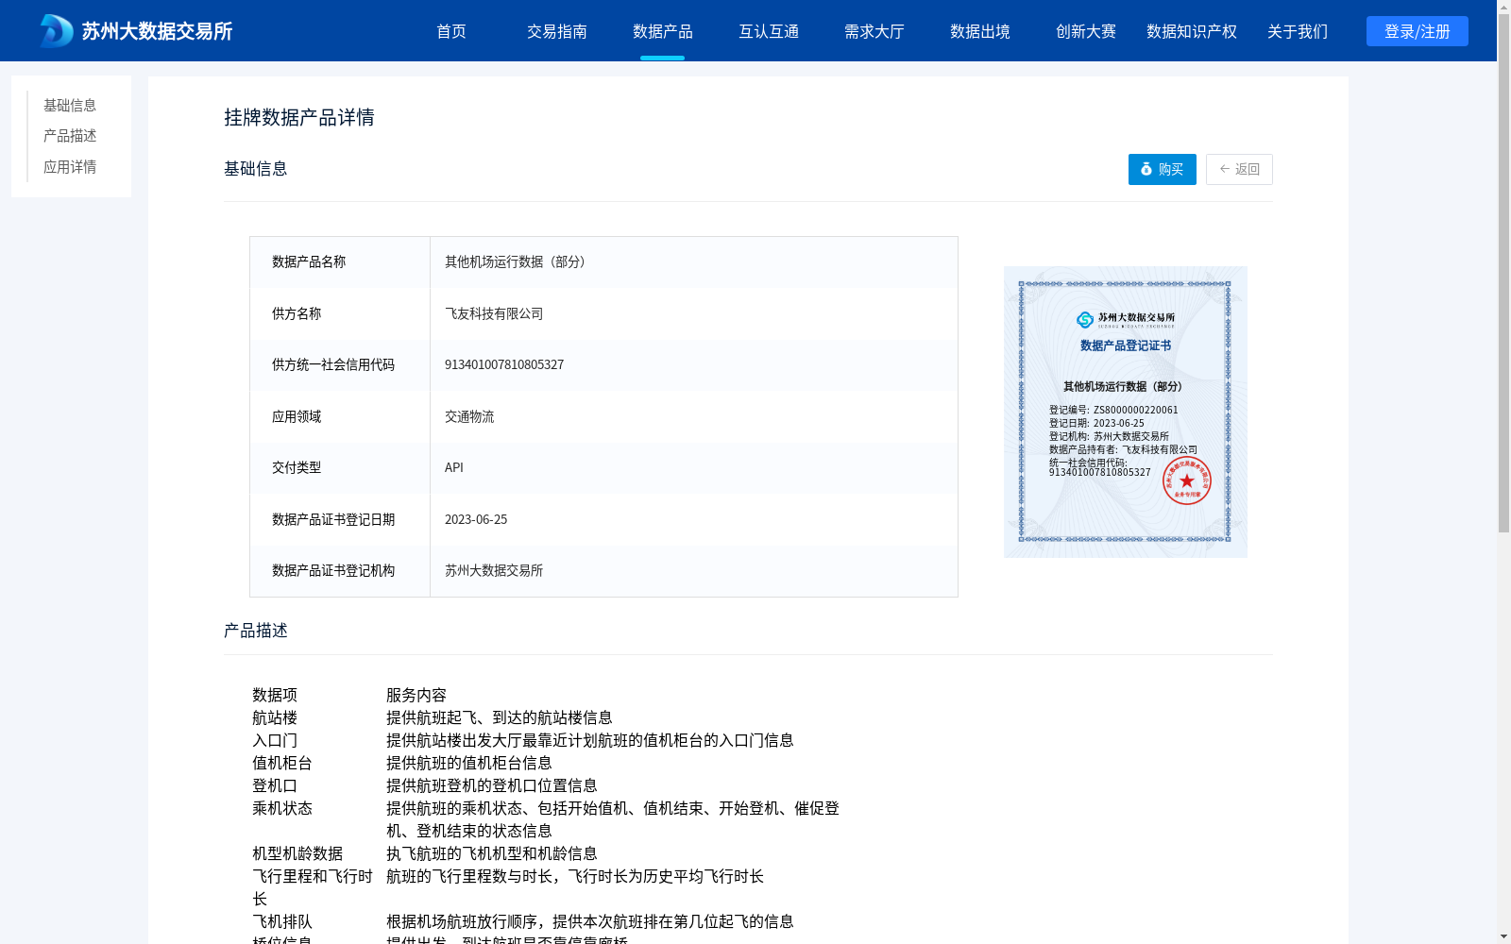The height and width of the screenshot is (944, 1511).
Task: Open 创新大赛 in the navigation bar
Action: [x=1086, y=31]
